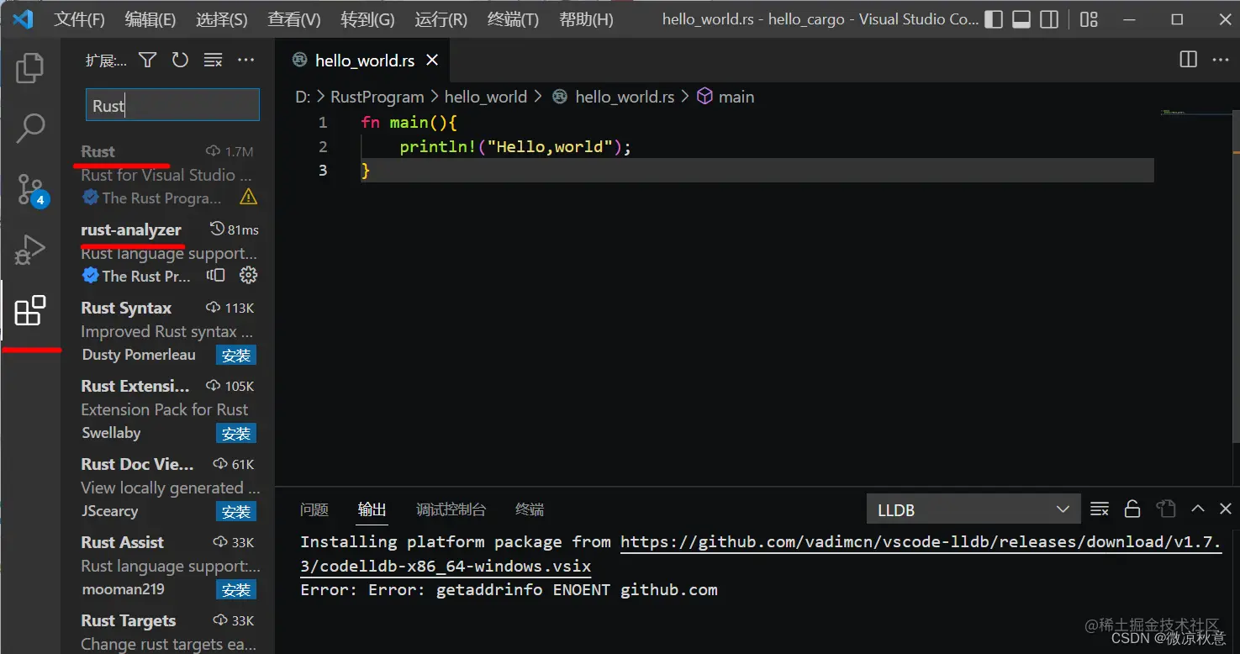Toggle output auto-scroll lock
Screen dimensions: 1240x654
[x=1132, y=509]
